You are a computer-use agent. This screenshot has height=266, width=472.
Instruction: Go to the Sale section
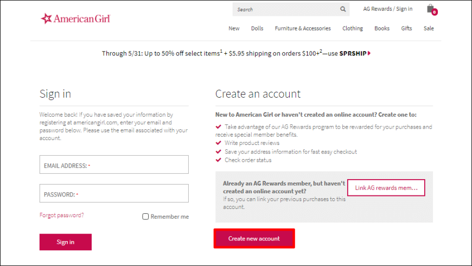(x=429, y=28)
